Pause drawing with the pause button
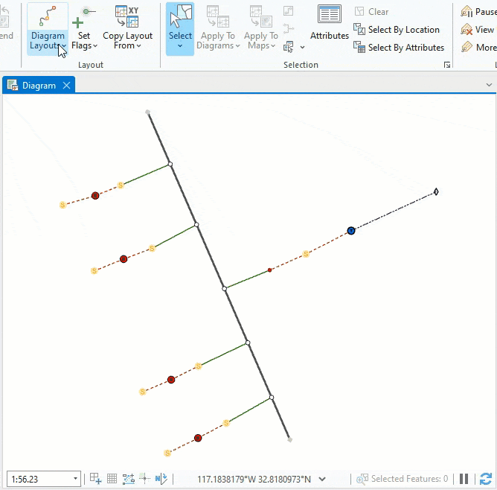Viewport: 497px width, 490px height. click(x=464, y=479)
